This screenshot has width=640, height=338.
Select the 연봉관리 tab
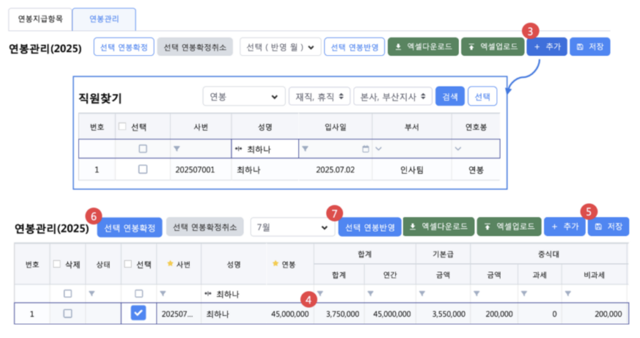(x=104, y=19)
